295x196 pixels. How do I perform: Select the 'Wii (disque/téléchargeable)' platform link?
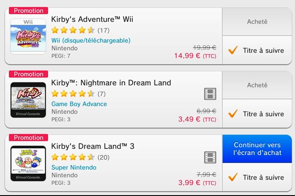coord(90,40)
